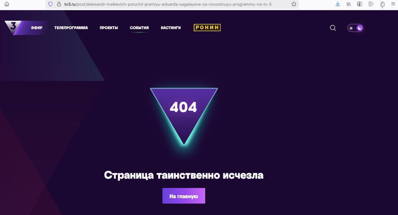Bookmark this page with the star icon

(294, 4)
